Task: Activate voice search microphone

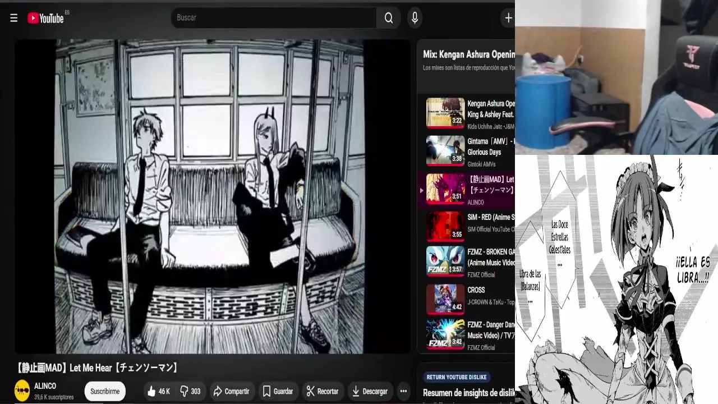Action: click(x=415, y=18)
